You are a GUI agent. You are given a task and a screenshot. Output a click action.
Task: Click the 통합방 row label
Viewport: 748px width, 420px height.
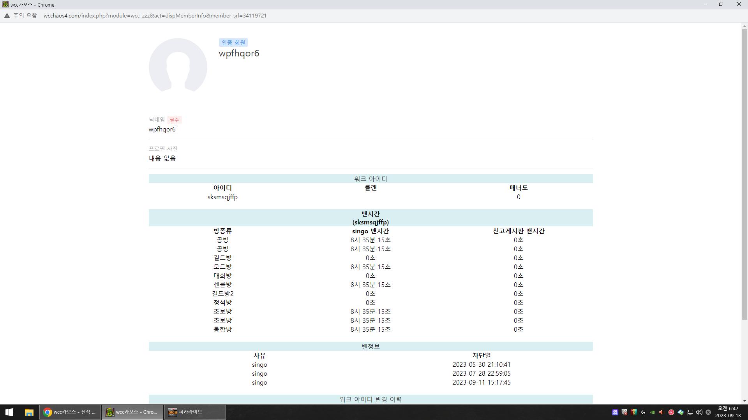(222, 329)
